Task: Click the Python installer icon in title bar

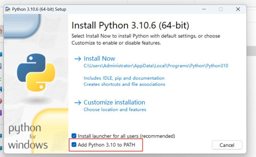Action: [x=8, y=9]
